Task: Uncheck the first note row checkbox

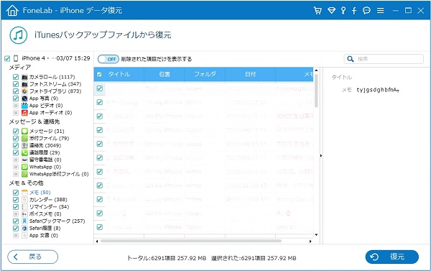Action: pyautogui.click(x=100, y=88)
